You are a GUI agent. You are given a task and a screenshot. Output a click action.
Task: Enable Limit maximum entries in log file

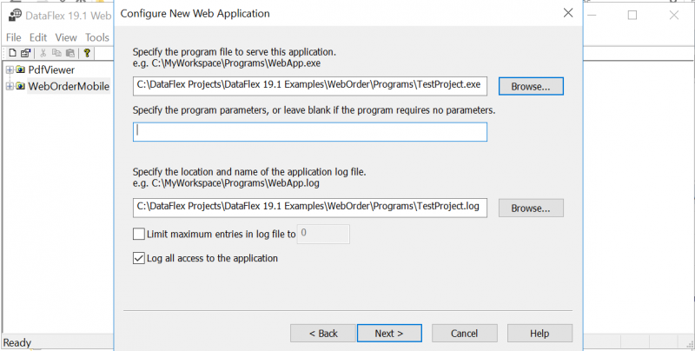pos(138,234)
